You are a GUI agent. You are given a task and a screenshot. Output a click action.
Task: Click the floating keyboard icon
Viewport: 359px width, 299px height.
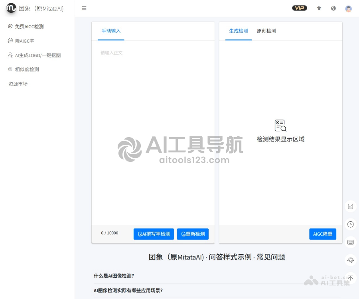tap(351, 242)
